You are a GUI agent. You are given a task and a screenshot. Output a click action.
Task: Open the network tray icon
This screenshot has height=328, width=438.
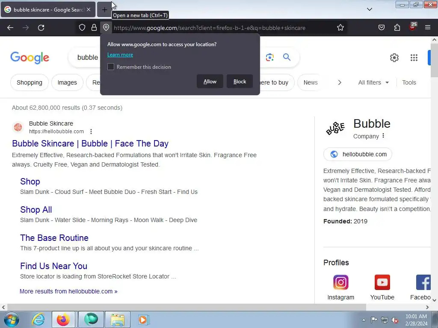385,320
